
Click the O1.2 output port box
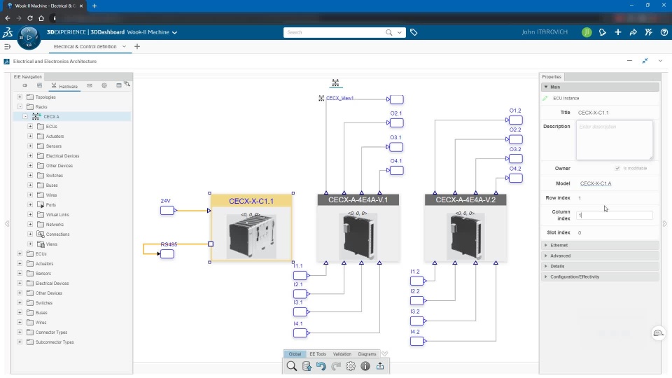tap(516, 120)
